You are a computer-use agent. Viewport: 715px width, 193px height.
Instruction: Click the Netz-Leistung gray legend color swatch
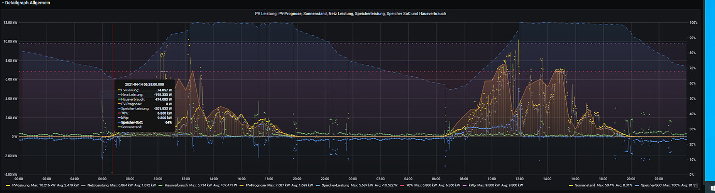83,185
